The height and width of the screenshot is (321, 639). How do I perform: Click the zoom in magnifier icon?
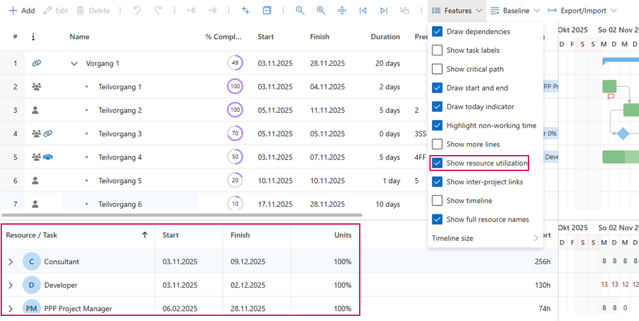[x=321, y=11]
